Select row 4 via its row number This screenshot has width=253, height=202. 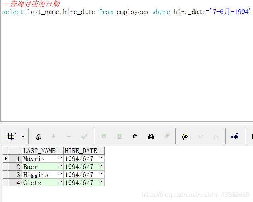[15, 183]
